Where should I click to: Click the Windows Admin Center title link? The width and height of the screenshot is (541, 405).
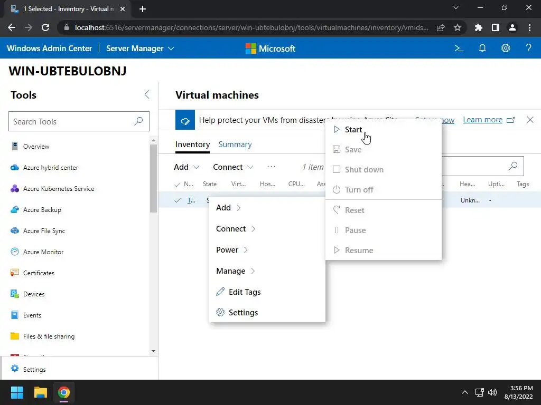49,49
